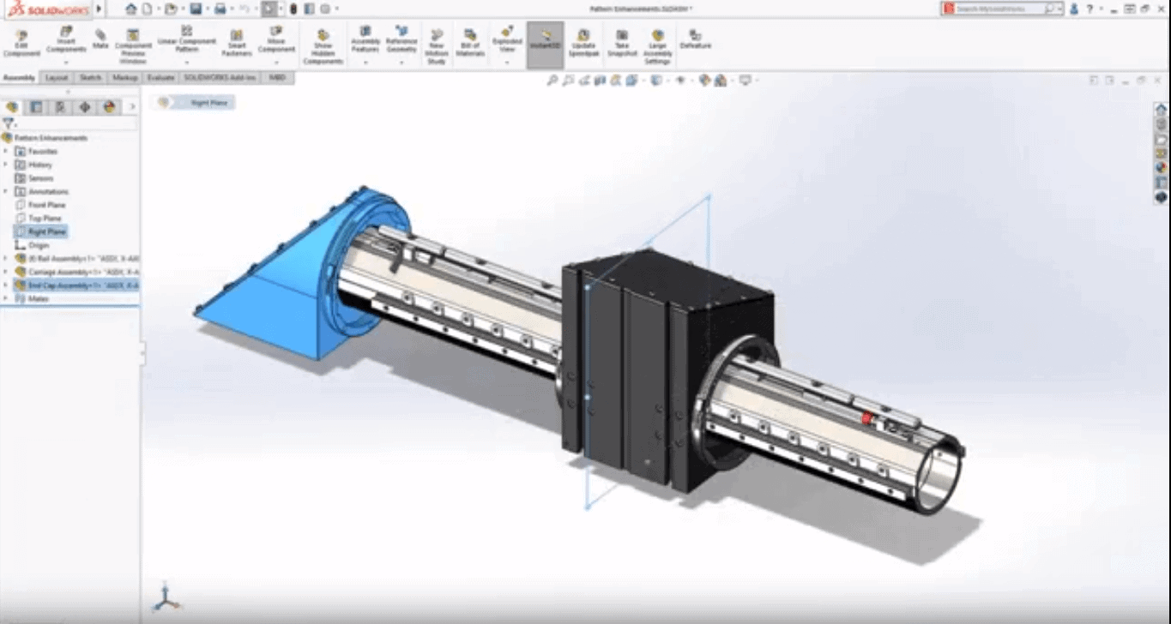Create a New Motion Study

437,46
